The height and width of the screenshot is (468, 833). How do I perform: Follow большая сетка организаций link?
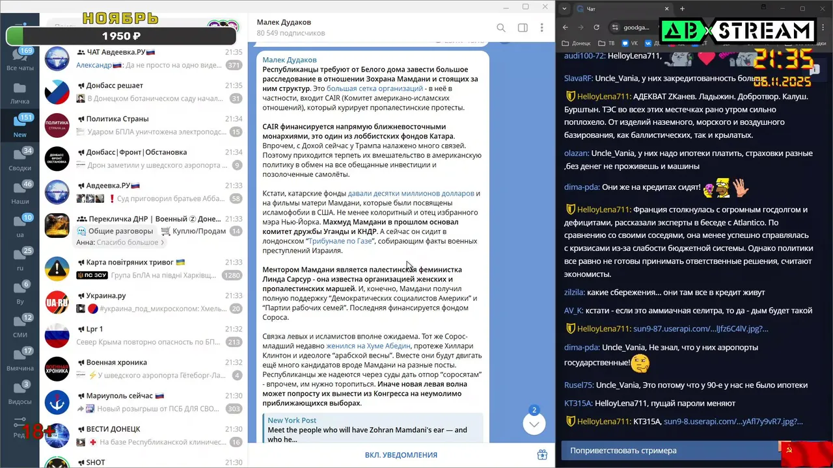point(375,88)
